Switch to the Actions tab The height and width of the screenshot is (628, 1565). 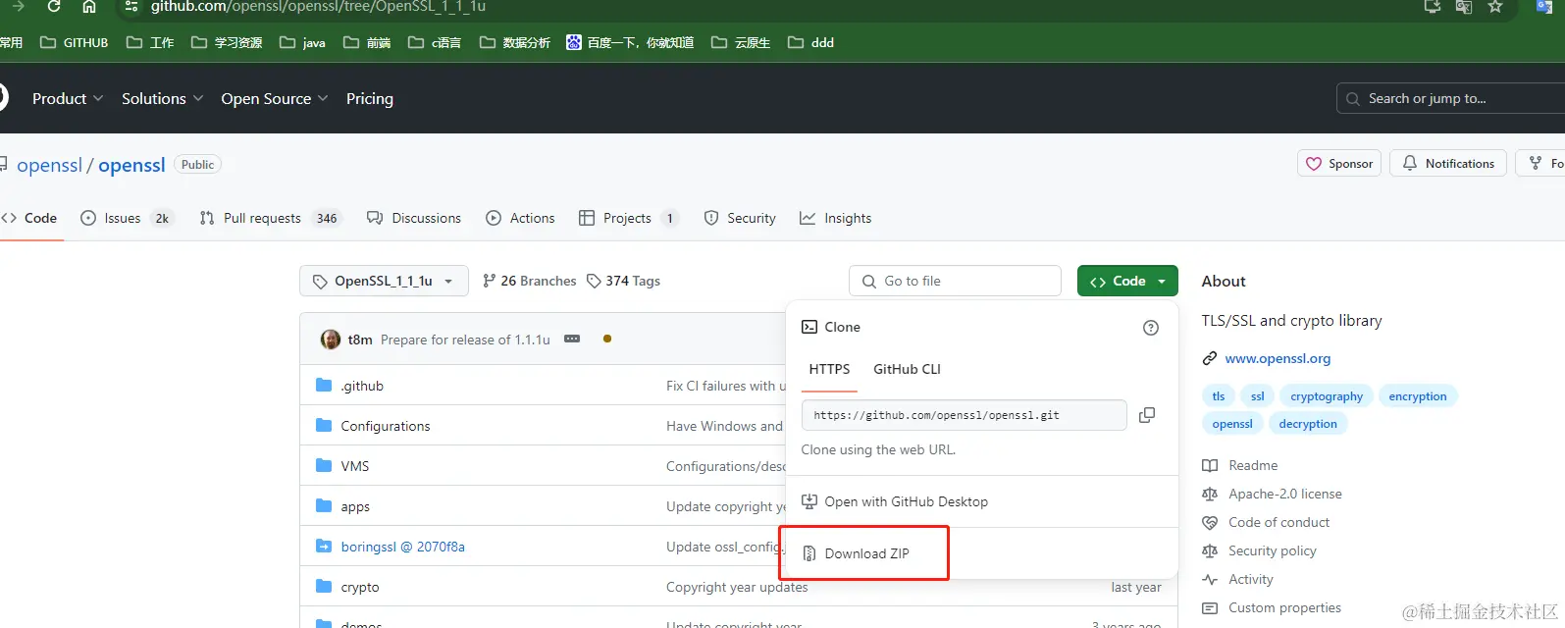521,218
